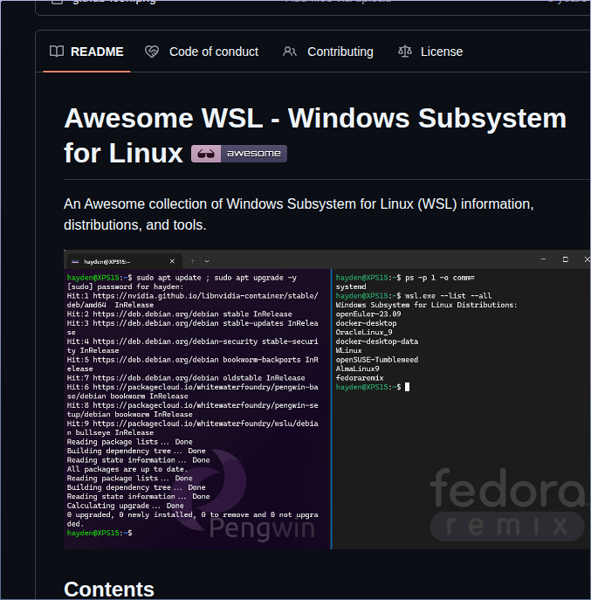The height and width of the screenshot is (600, 591).
Task: Click the Contributing people icon
Action: [x=290, y=52]
